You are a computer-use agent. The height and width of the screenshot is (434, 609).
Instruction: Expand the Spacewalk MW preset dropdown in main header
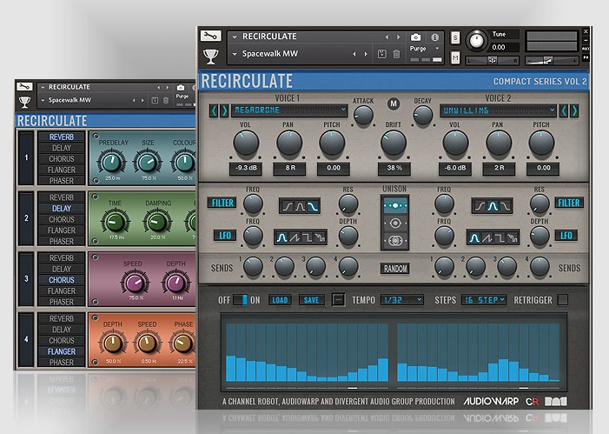pos(235,54)
